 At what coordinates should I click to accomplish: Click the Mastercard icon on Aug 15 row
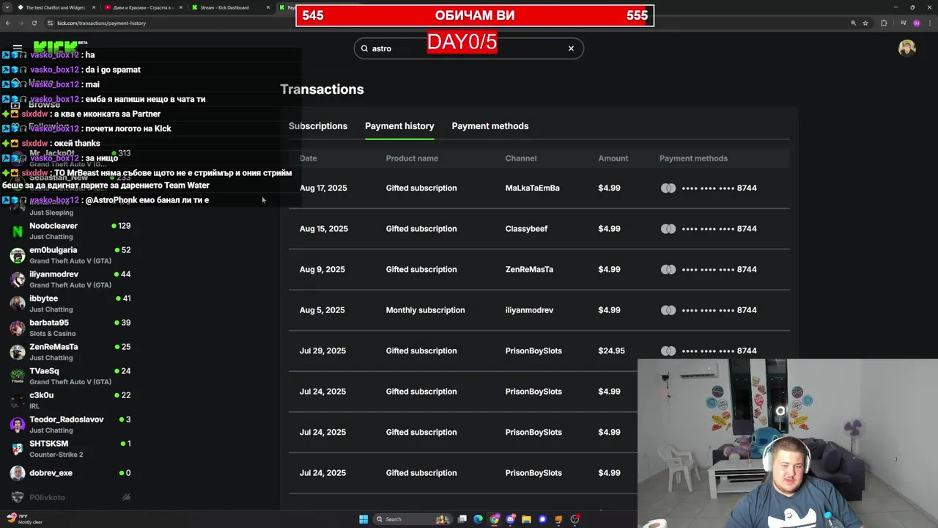point(668,229)
